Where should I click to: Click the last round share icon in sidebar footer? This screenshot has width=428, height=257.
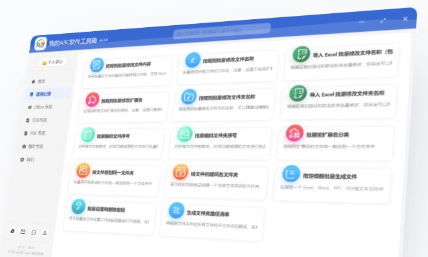pyautogui.click(x=44, y=232)
